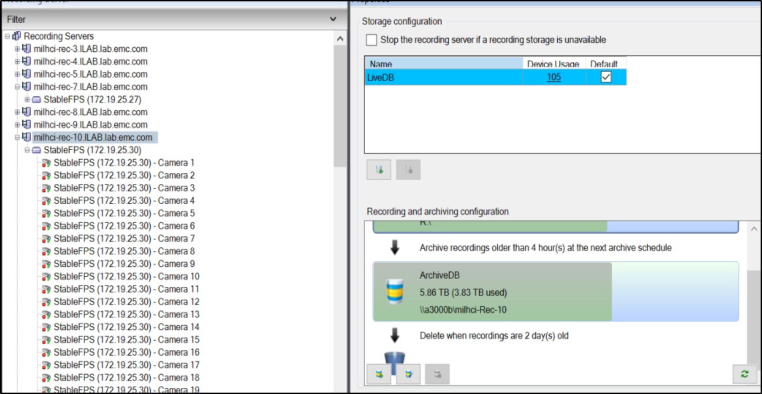Click the Recording Servers root icon

(16, 36)
